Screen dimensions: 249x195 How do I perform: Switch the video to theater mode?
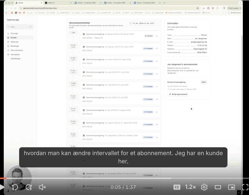tap(218, 187)
